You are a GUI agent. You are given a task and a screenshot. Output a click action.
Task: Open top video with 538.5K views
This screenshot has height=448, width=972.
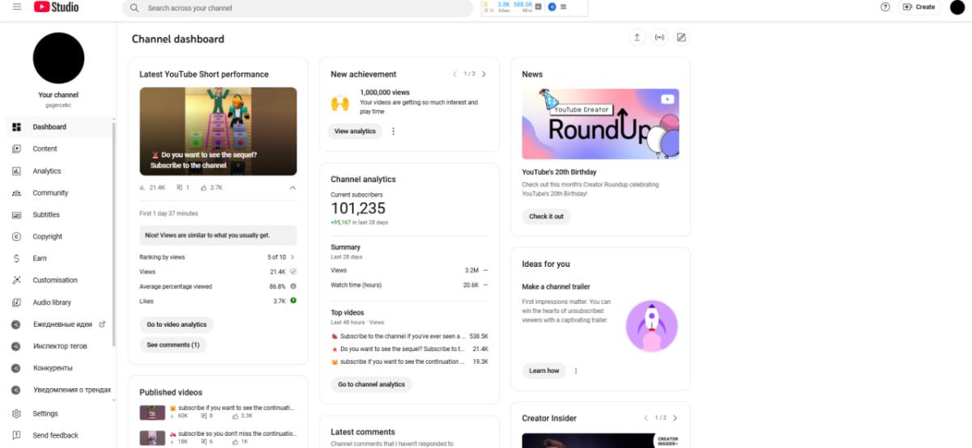409,336
